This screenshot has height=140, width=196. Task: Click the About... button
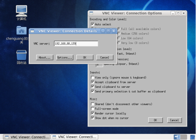pos(45,57)
